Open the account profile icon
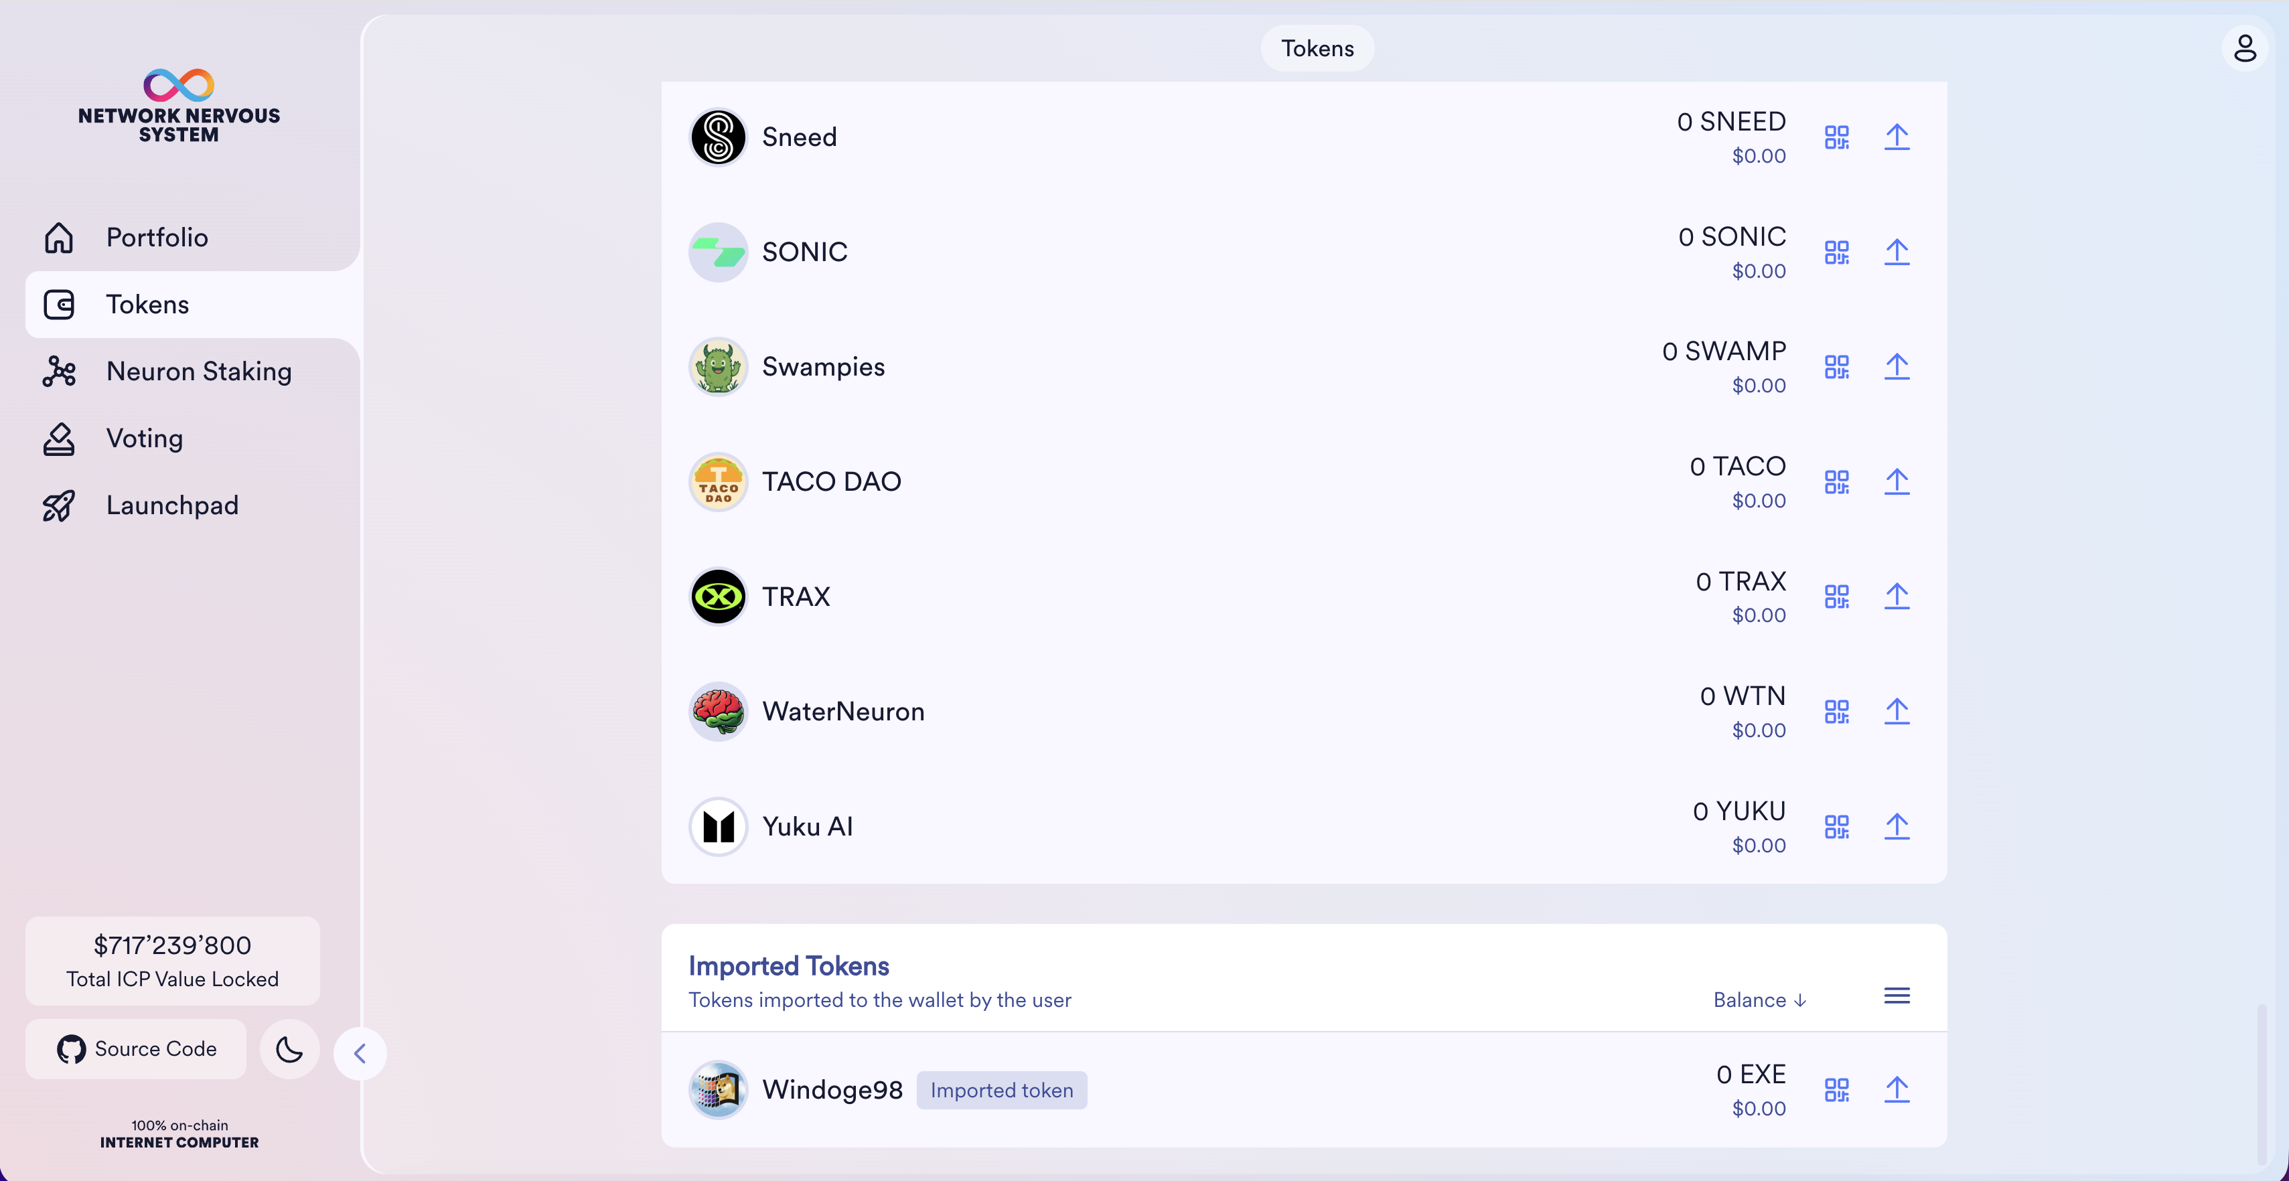Screen dimensions: 2289x1181 tap(2245, 48)
